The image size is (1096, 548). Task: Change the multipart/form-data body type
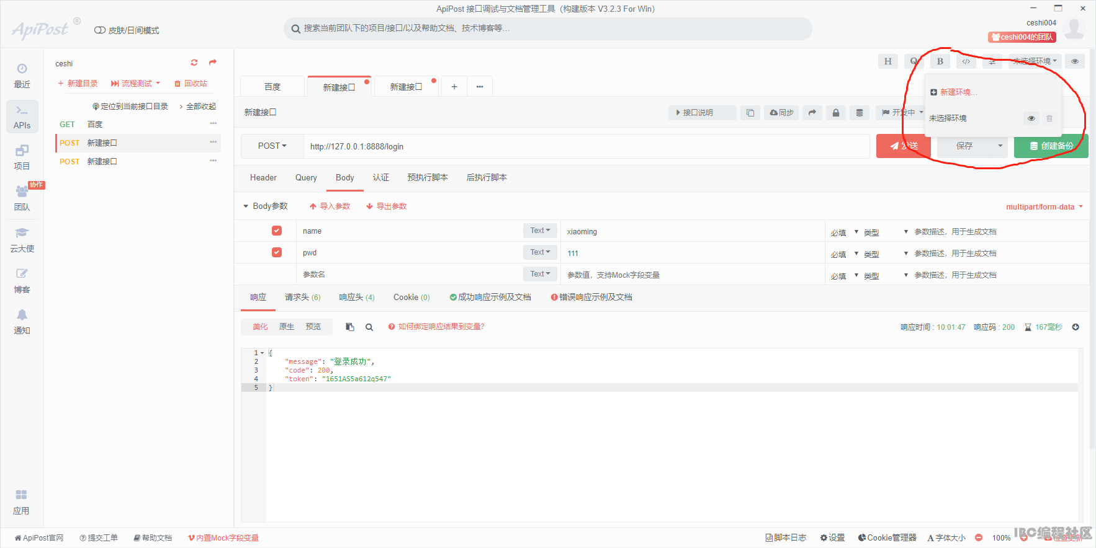[x=1044, y=206]
